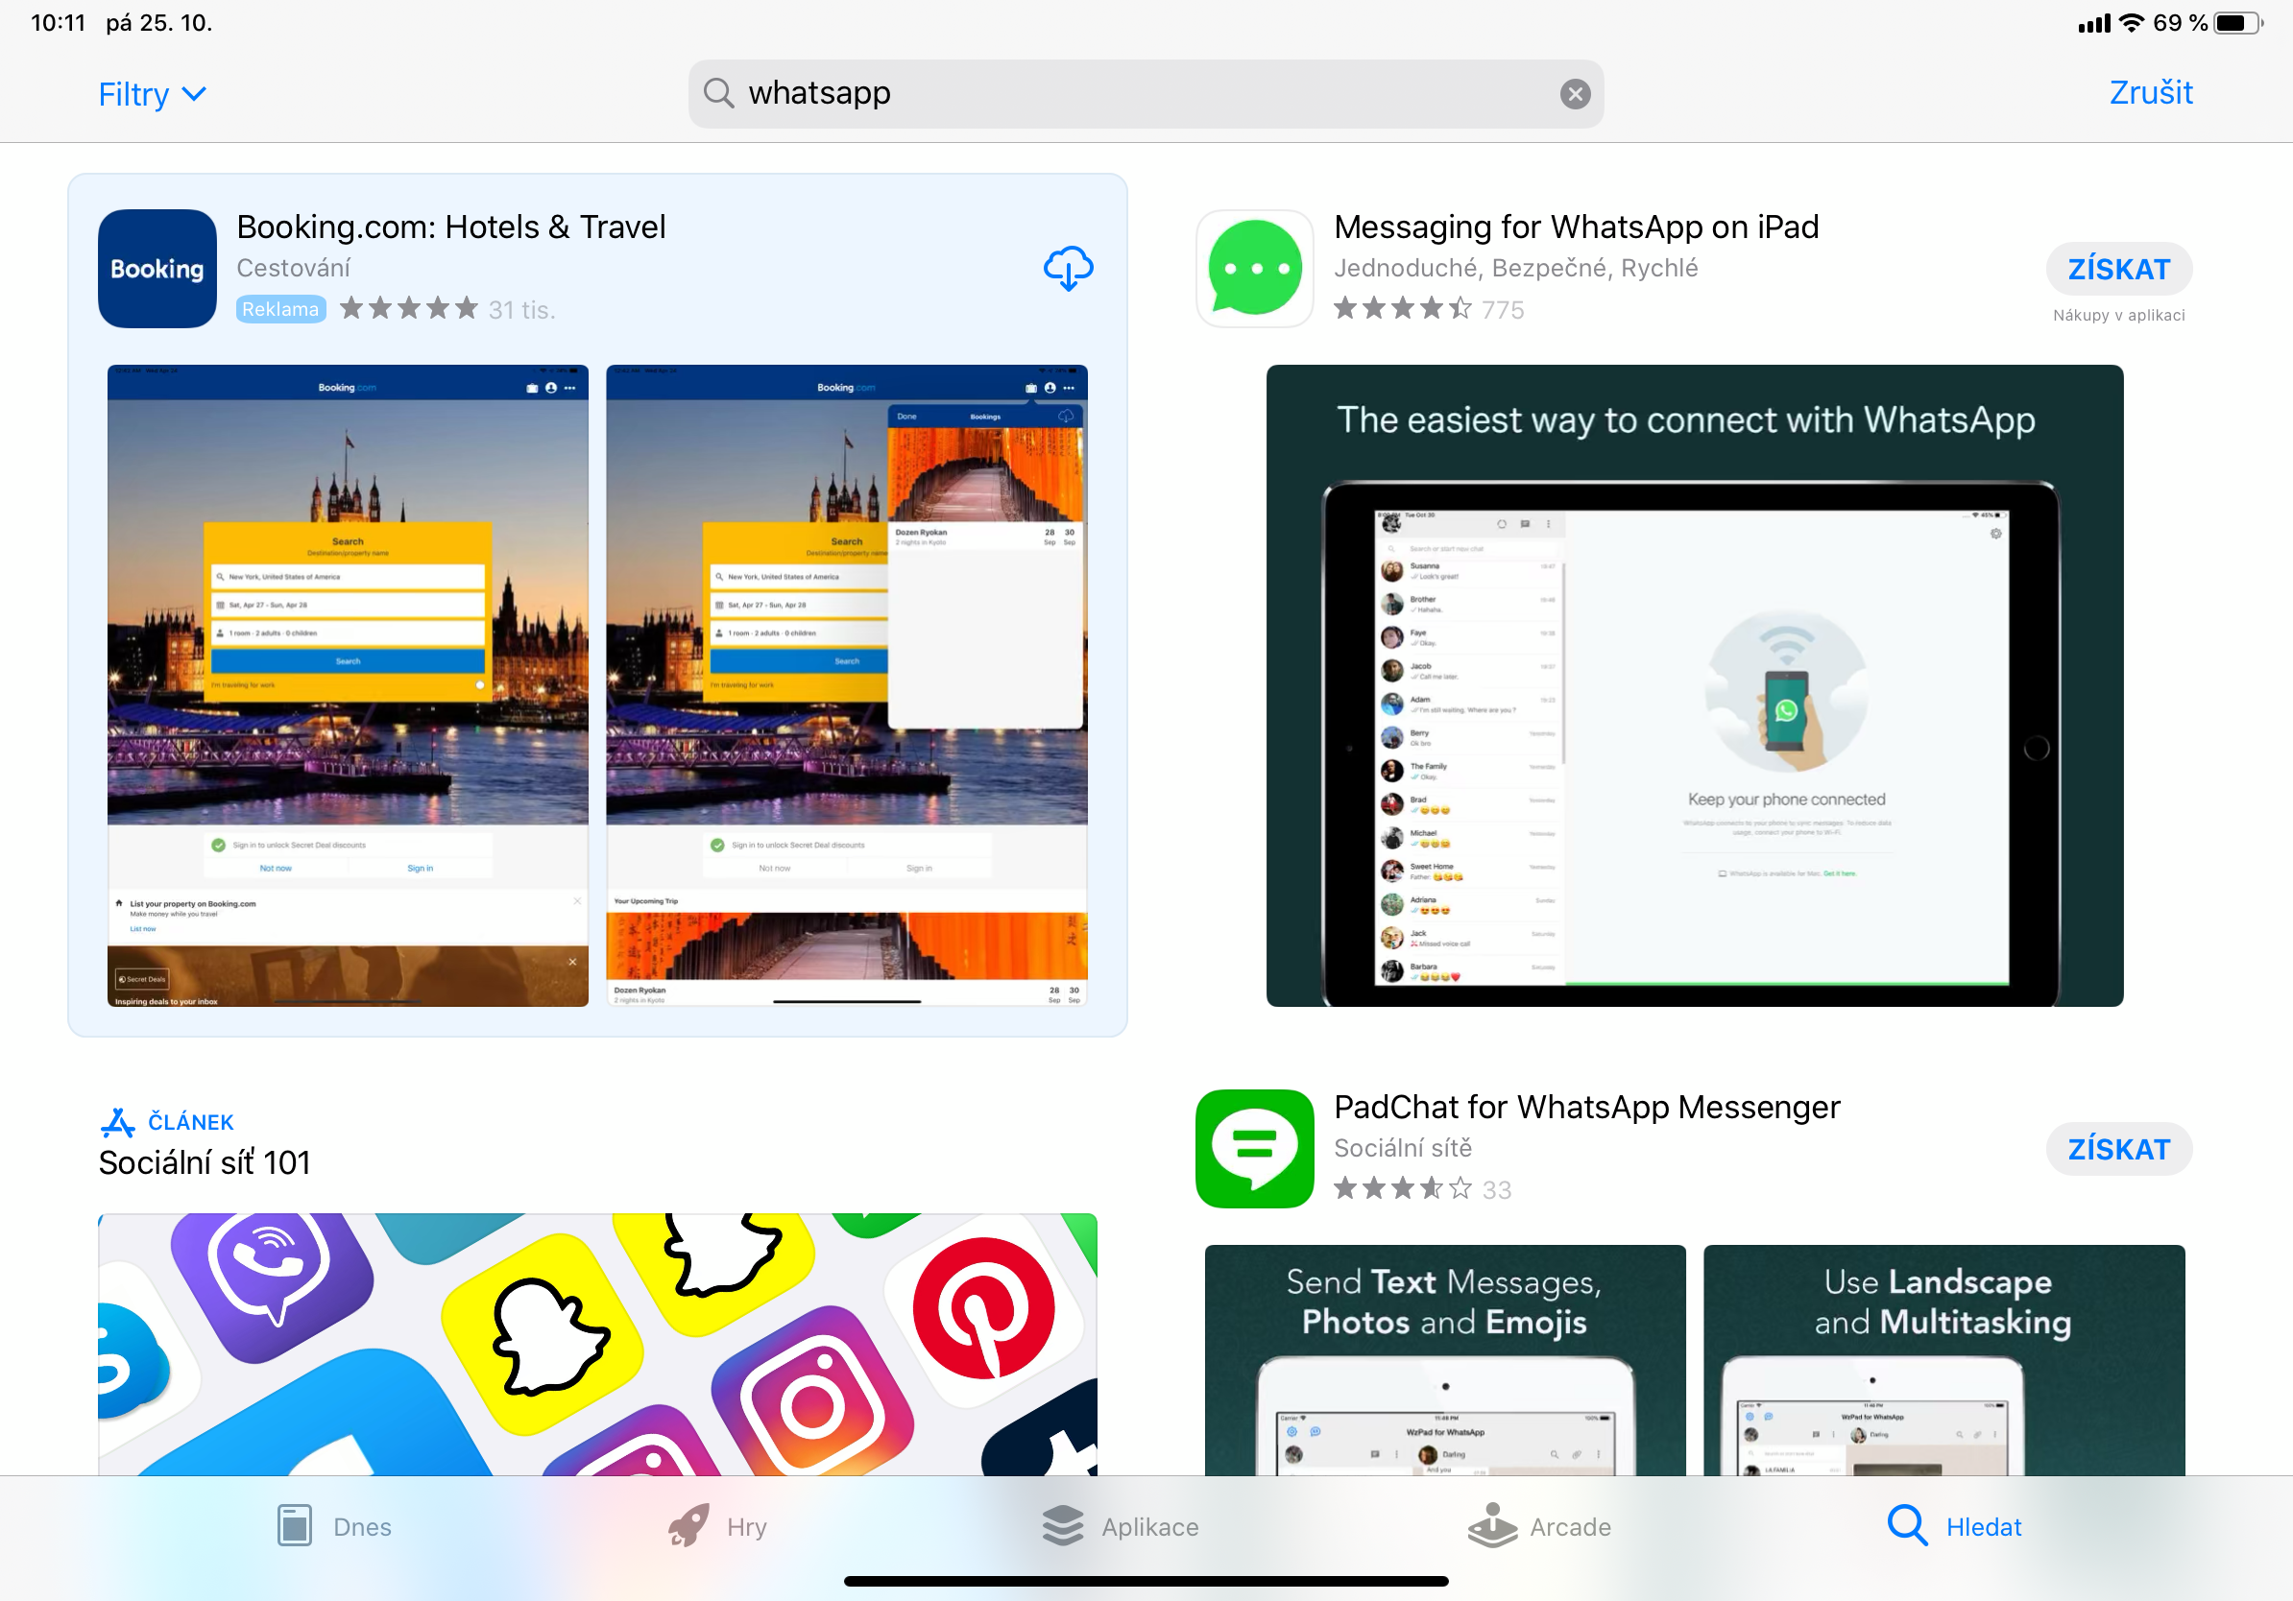Open the Sociální síť 101 article image
Screen dimensions: 2293x1601
pyautogui.click(x=597, y=1343)
